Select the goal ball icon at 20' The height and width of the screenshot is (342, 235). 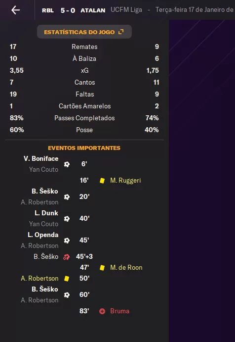(x=67, y=197)
